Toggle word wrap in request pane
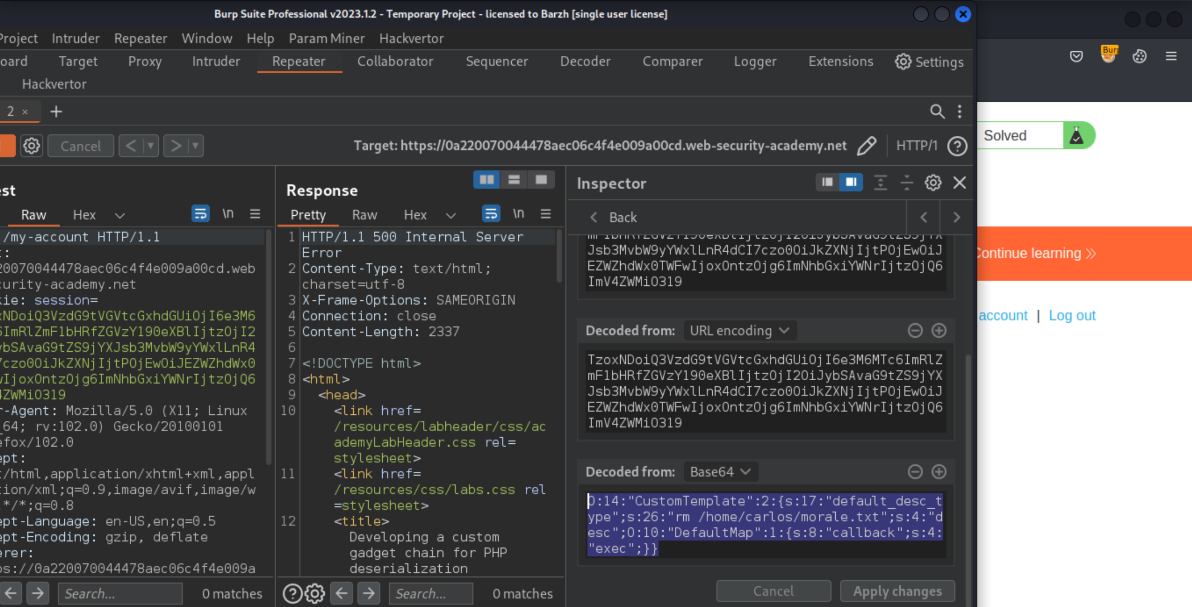 (x=201, y=214)
